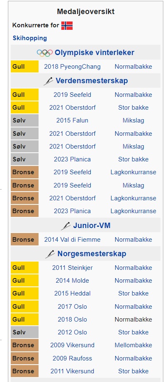Viewport: 165px width, 382px height.
Task: Follow the Junior-VM heading link
Action: 92,225
